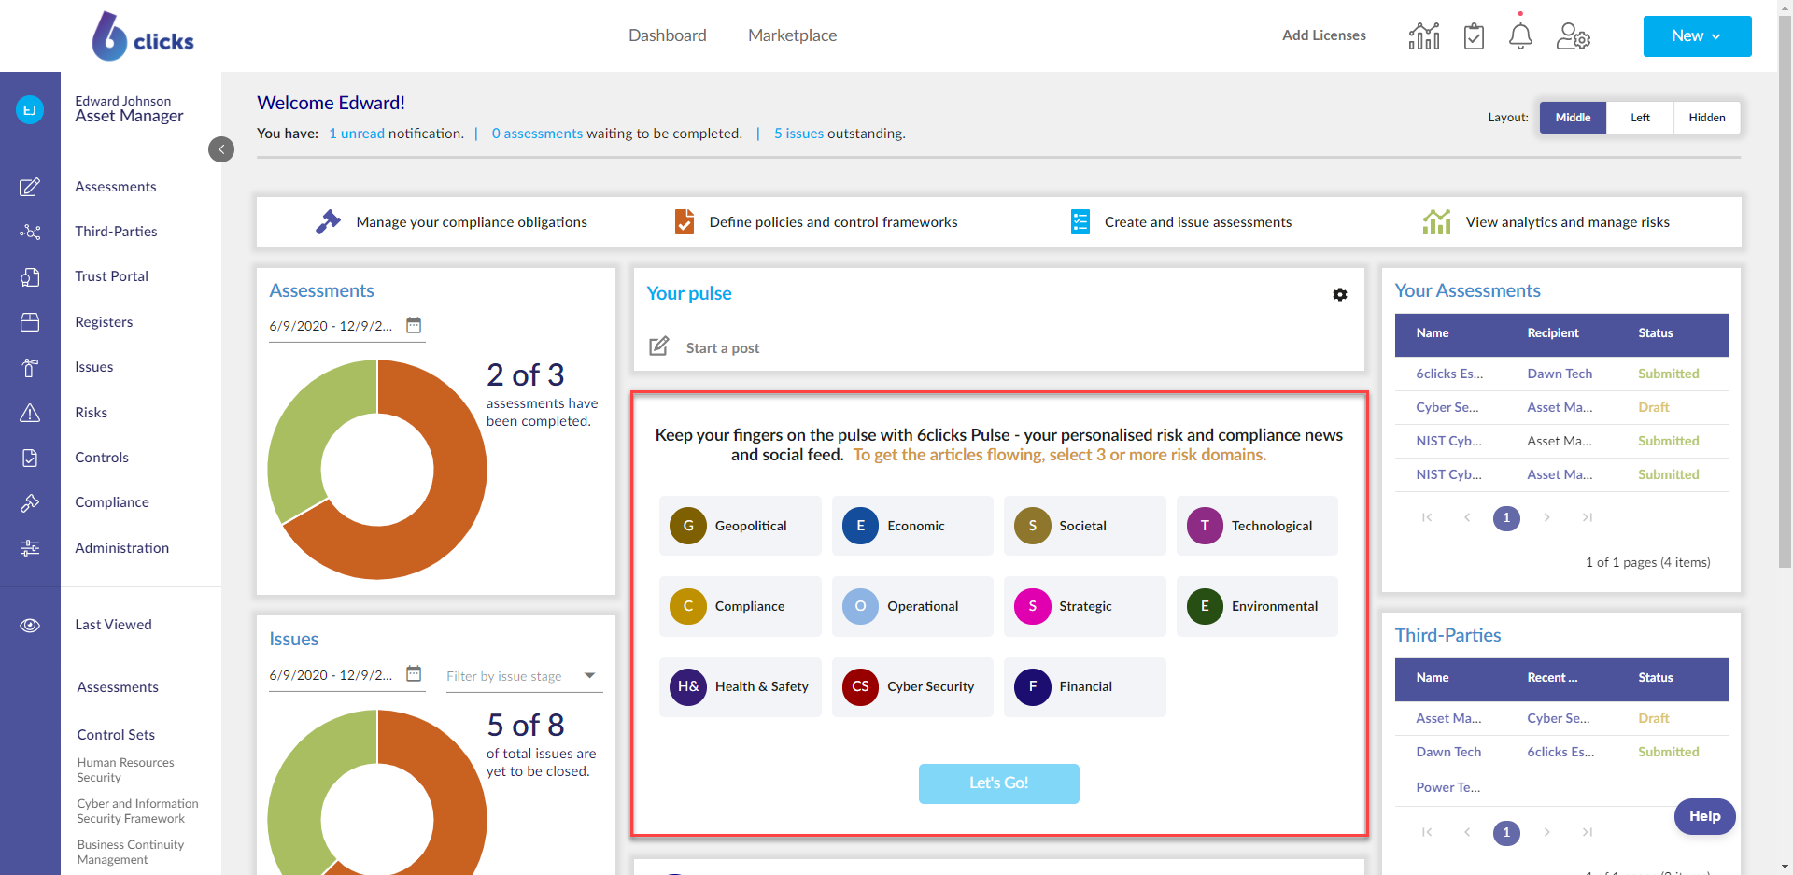This screenshot has width=1793, height=875.
Task: Toggle the Compliance risk domain chip
Action: 741,606
